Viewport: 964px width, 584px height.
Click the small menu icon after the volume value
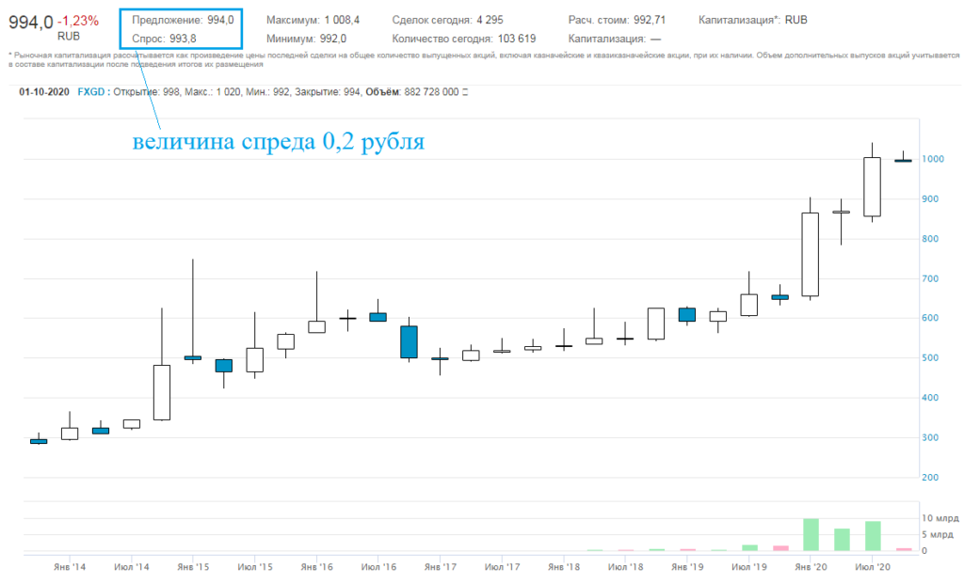465,92
